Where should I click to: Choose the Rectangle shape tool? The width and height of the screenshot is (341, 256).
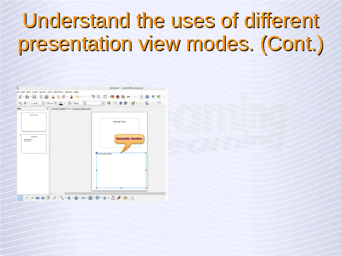[x=38, y=198]
